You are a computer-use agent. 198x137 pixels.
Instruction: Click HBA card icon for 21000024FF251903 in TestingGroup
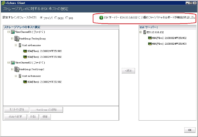25,51
